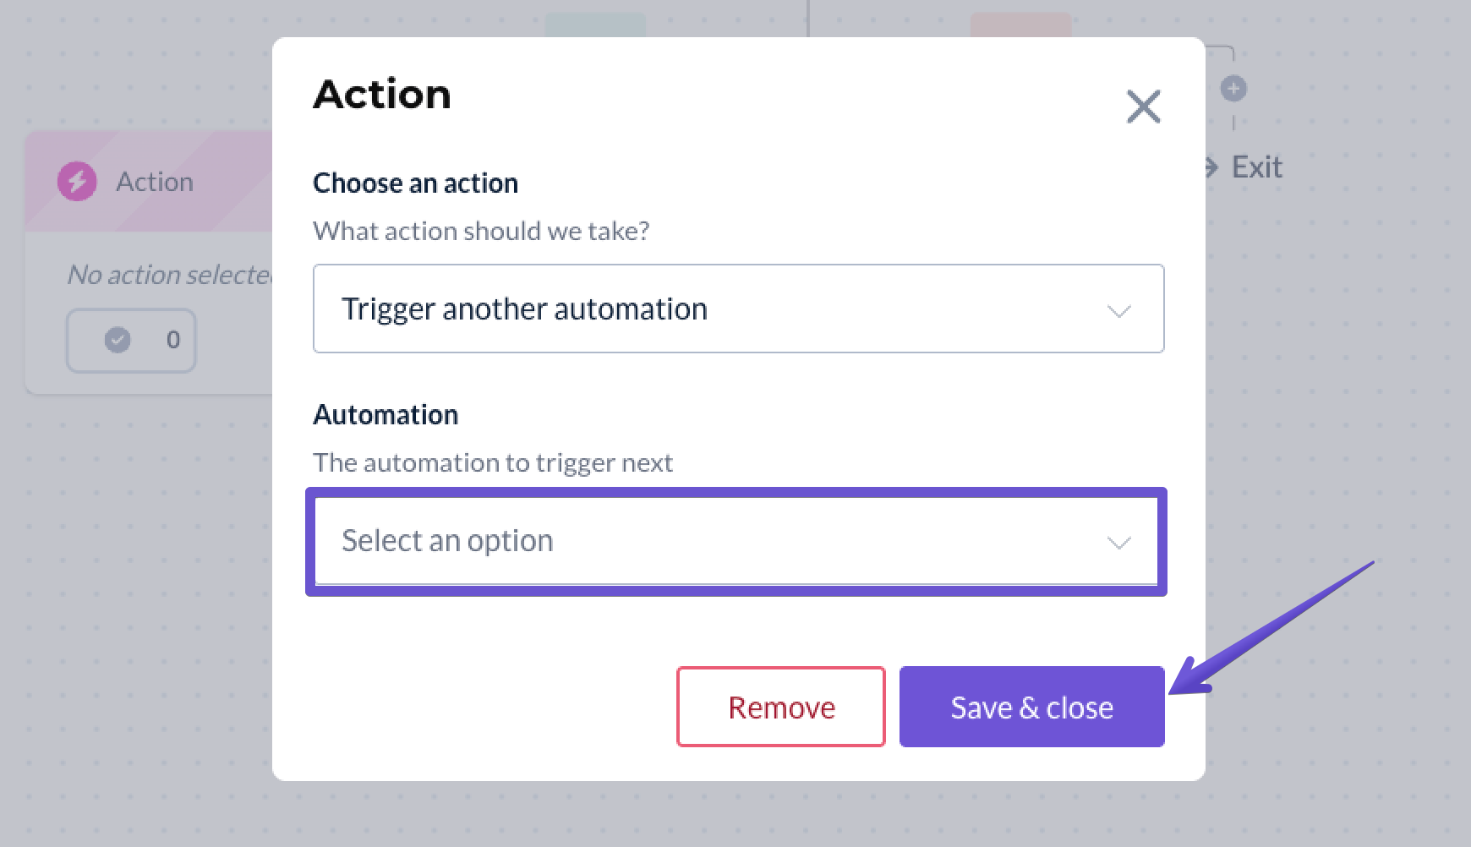Click the red branch tag at top
The image size is (1471, 847).
(1020, 24)
